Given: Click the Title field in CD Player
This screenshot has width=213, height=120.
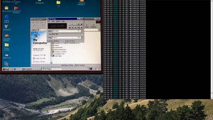Looking at the screenshot, I should point(67,34).
